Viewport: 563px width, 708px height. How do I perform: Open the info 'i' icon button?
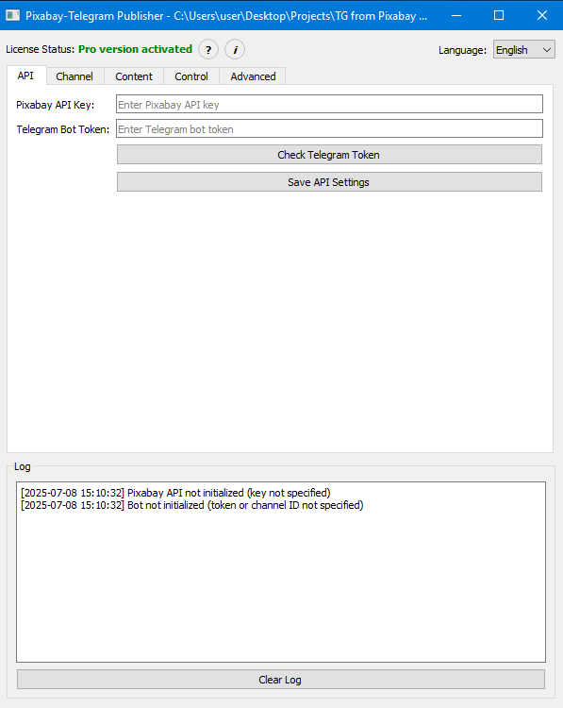tap(235, 49)
